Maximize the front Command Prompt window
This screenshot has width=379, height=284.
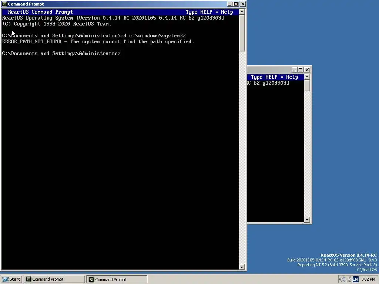(236, 4)
